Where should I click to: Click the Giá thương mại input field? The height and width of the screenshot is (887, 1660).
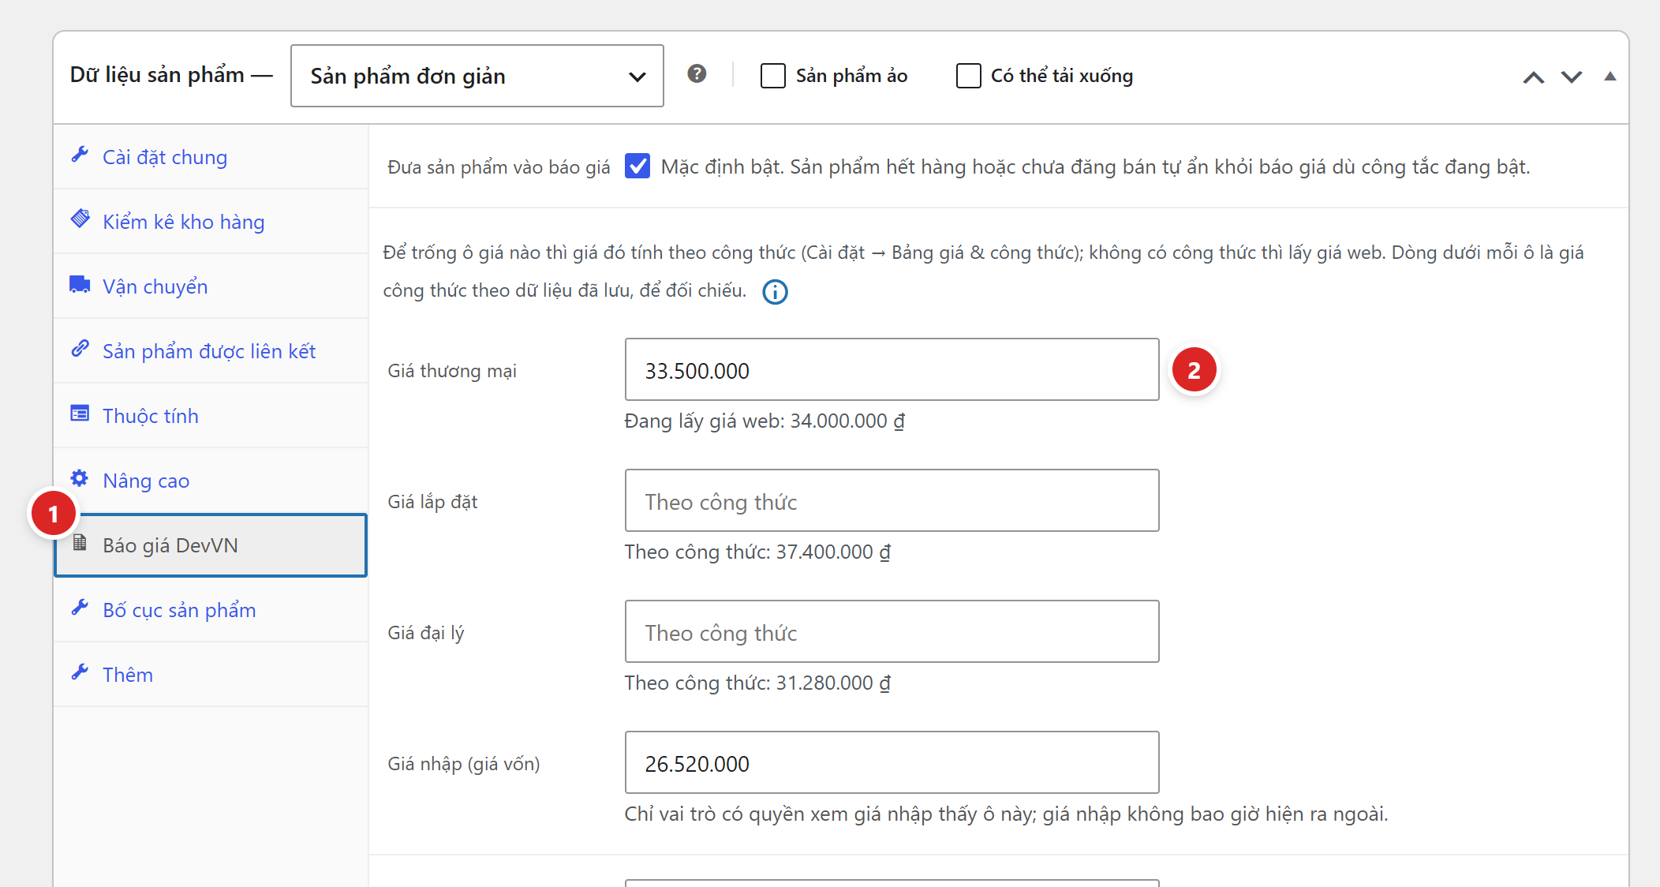tap(892, 369)
